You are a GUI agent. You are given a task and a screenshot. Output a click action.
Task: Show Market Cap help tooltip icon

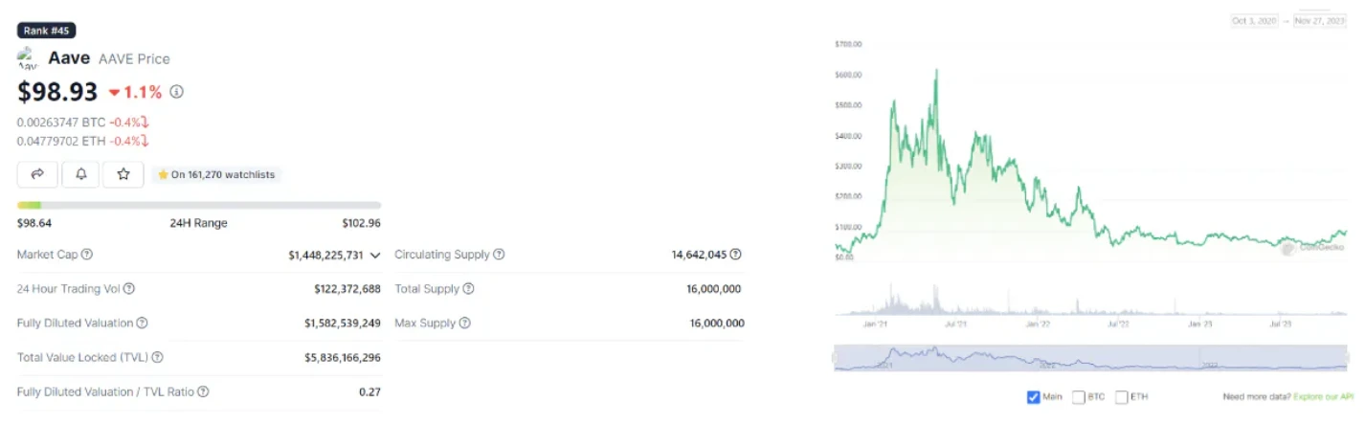pyautogui.click(x=87, y=255)
